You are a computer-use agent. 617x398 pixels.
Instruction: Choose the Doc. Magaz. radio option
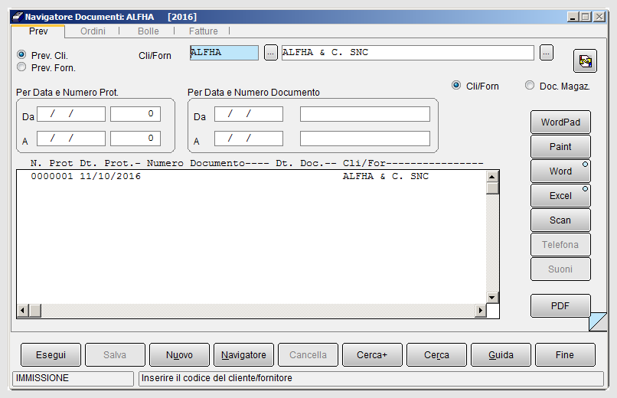click(x=530, y=86)
